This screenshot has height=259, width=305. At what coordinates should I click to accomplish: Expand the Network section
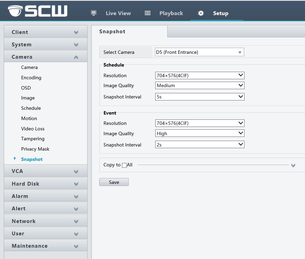[45, 221]
